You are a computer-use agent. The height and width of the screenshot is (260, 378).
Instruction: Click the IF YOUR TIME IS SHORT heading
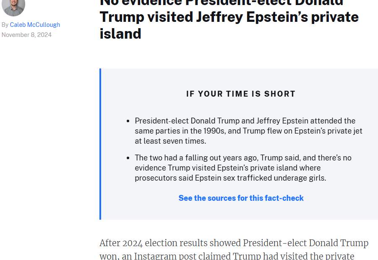(x=241, y=94)
